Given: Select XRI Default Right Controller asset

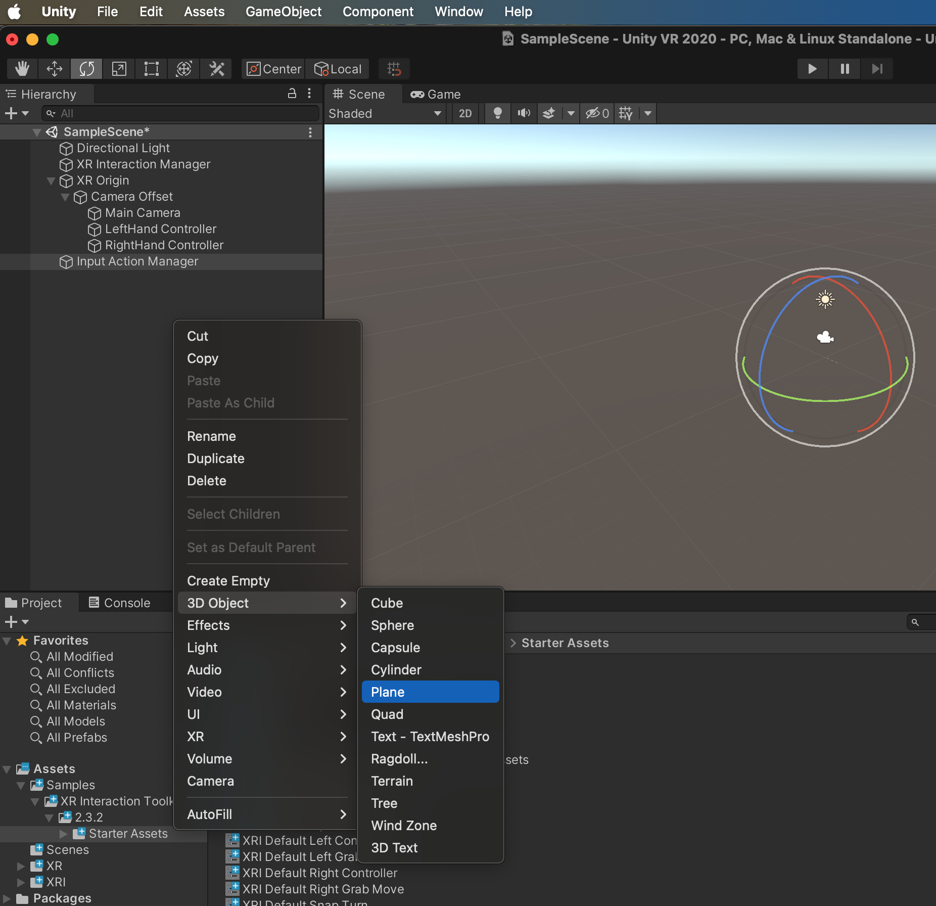Looking at the screenshot, I should [x=319, y=873].
